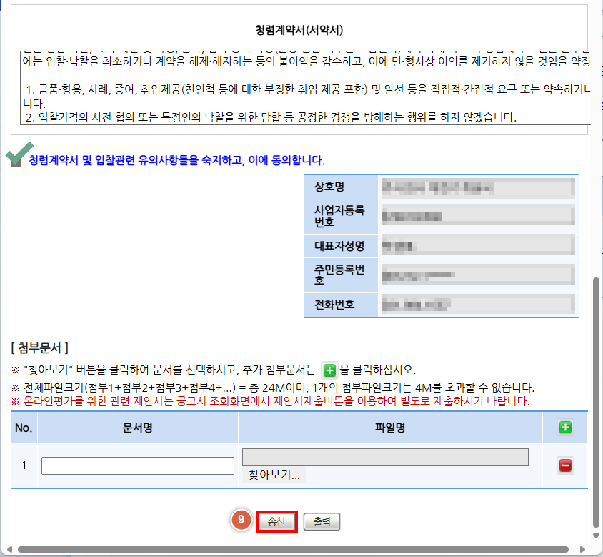The height and width of the screenshot is (557, 603).
Task: Click the 문서명 document name input field
Action: [136, 465]
